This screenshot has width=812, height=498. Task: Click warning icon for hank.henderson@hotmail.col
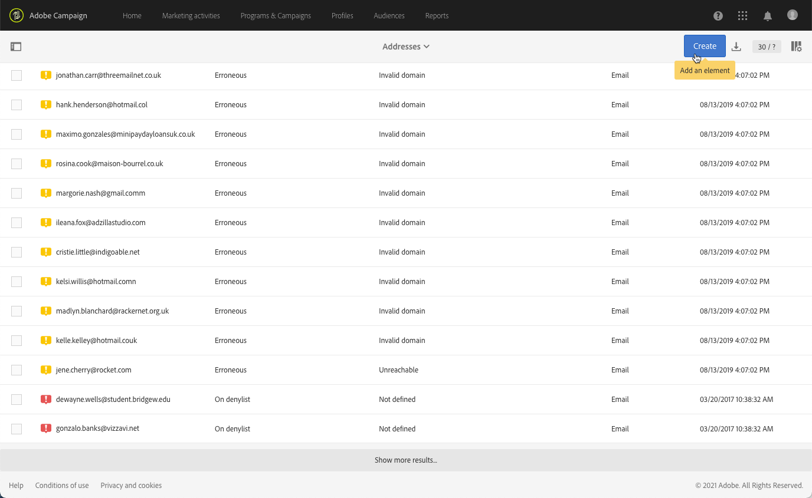(x=46, y=105)
